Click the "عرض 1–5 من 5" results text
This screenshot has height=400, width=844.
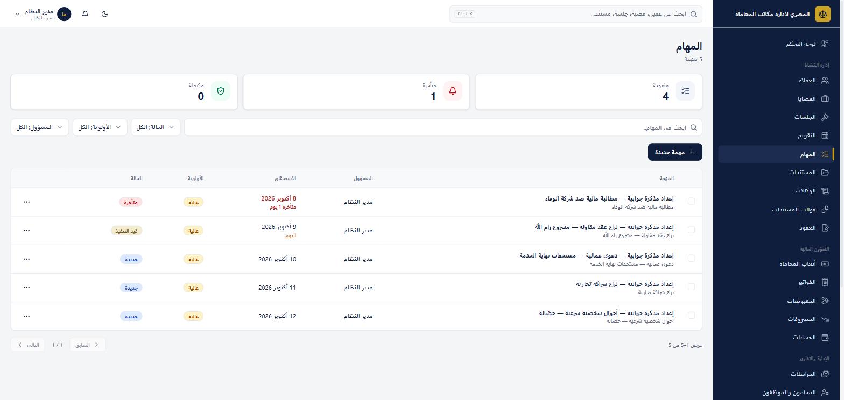pos(685,345)
